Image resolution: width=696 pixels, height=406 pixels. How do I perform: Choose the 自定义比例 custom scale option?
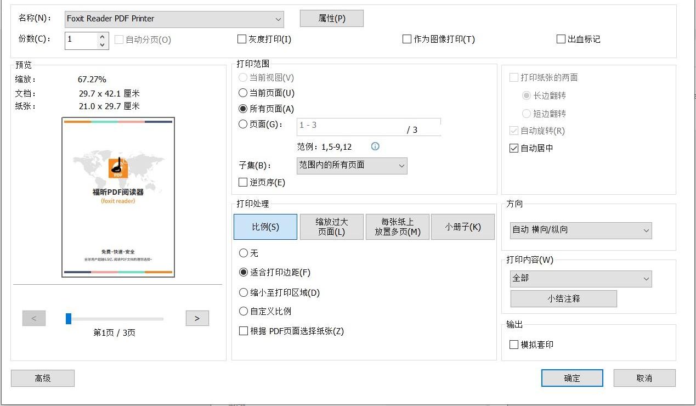click(243, 311)
